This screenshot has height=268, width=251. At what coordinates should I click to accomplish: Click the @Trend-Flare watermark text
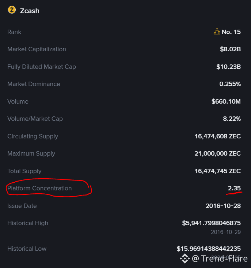[219, 259]
